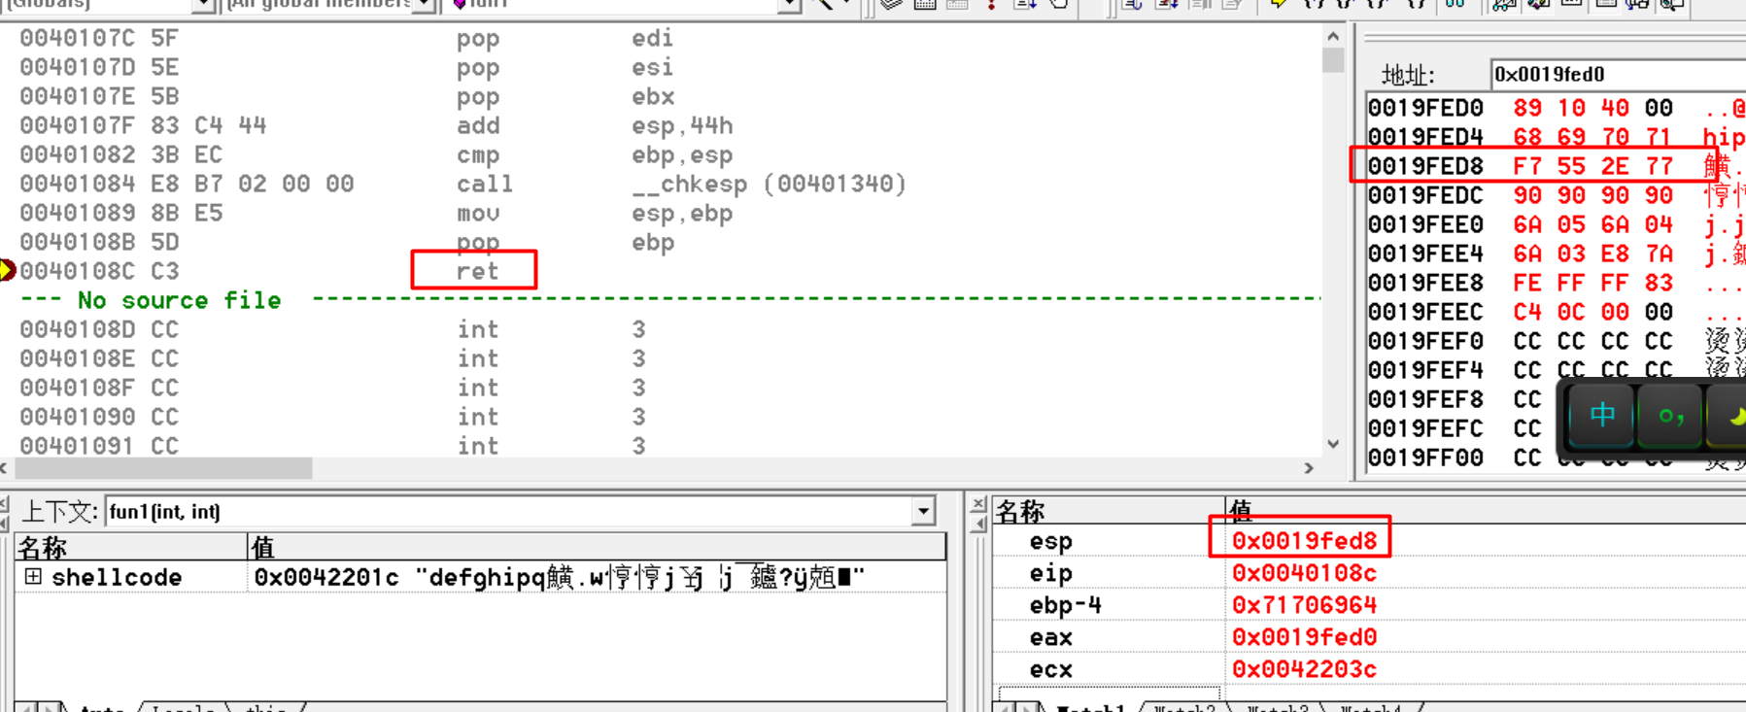The image size is (1746, 712).
Task: Click eip value 0x0040108c
Action: pyautogui.click(x=1304, y=573)
